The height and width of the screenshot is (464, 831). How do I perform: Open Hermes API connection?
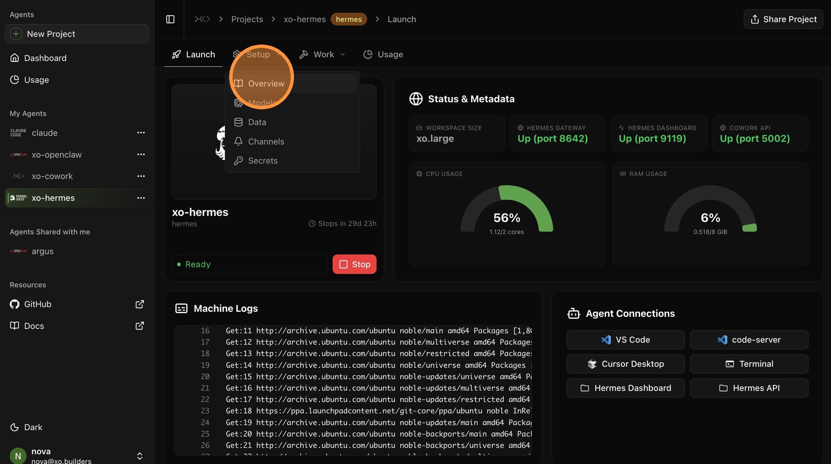click(749, 388)
